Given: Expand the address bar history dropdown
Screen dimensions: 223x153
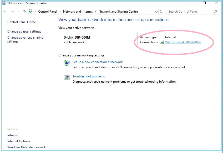Looking at the screenshot, I should point(156,12).
